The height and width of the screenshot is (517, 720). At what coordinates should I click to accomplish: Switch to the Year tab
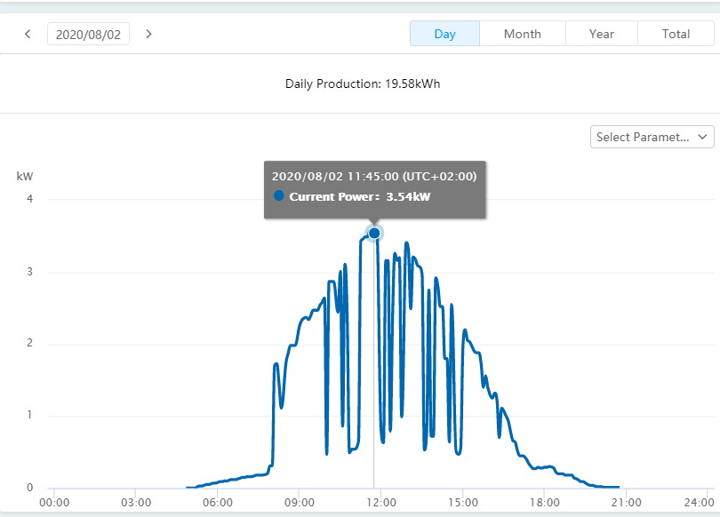point(602,34)
